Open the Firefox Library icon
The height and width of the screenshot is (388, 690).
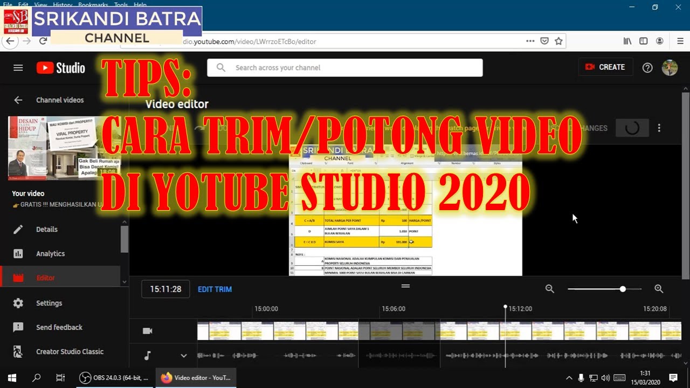point(627,41)
